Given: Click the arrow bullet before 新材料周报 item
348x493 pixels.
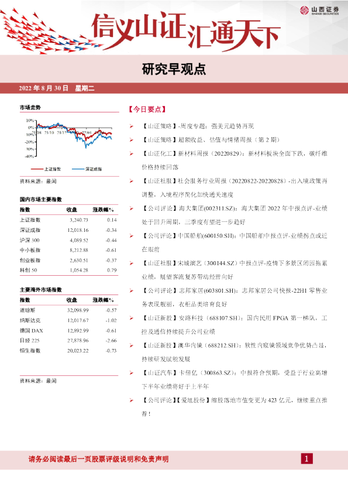Looking at the screenshot, I should [131, 154].
